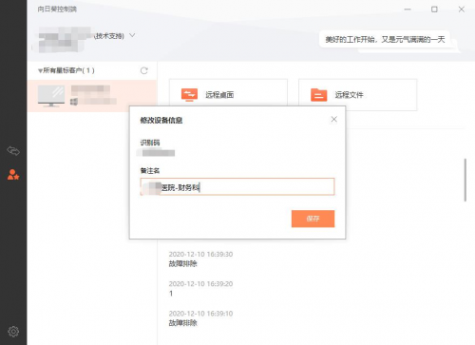The height and width of the screenshot is (345, 475).
Task: Open settings gear in sidebar
Action: [x=13, y=332]
